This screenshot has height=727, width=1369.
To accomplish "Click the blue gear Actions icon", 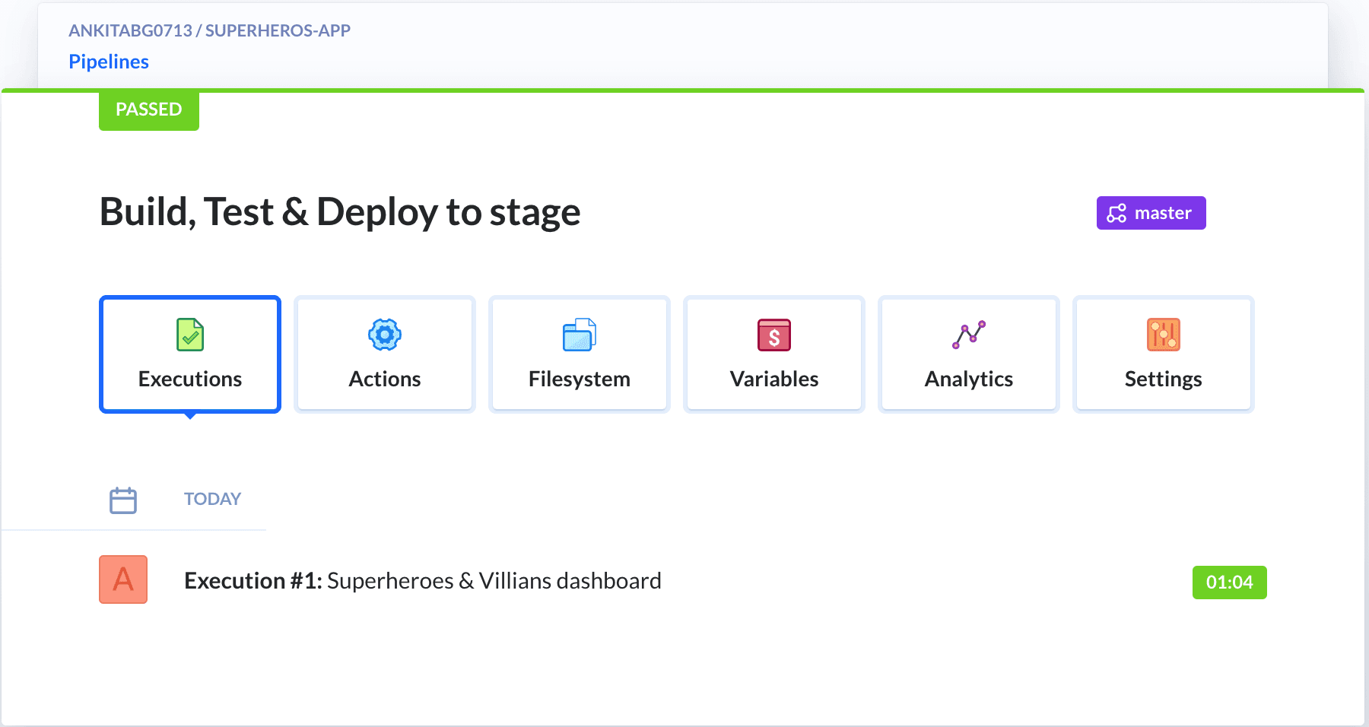I will (385, 335).
